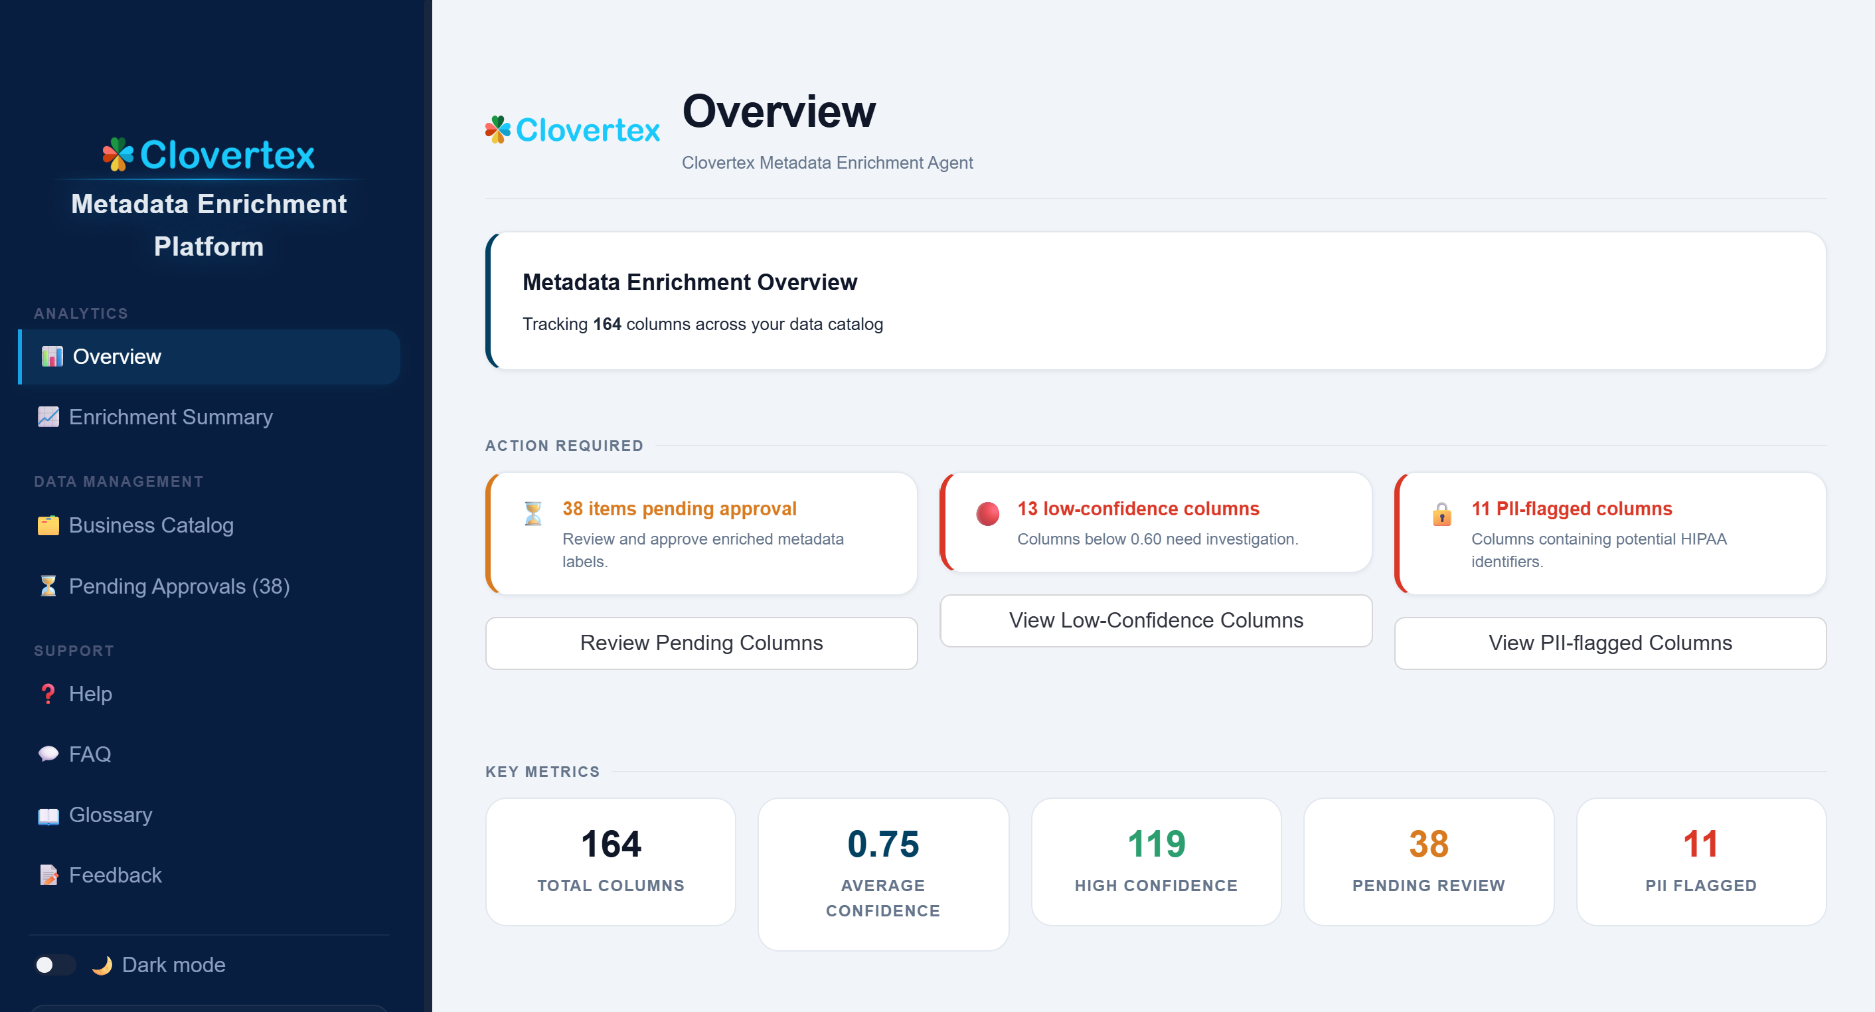The height and width of the screenshot is (1012, 1875).
Task: Open the Overview sidebar item
Action: click(x=209, y=356)
